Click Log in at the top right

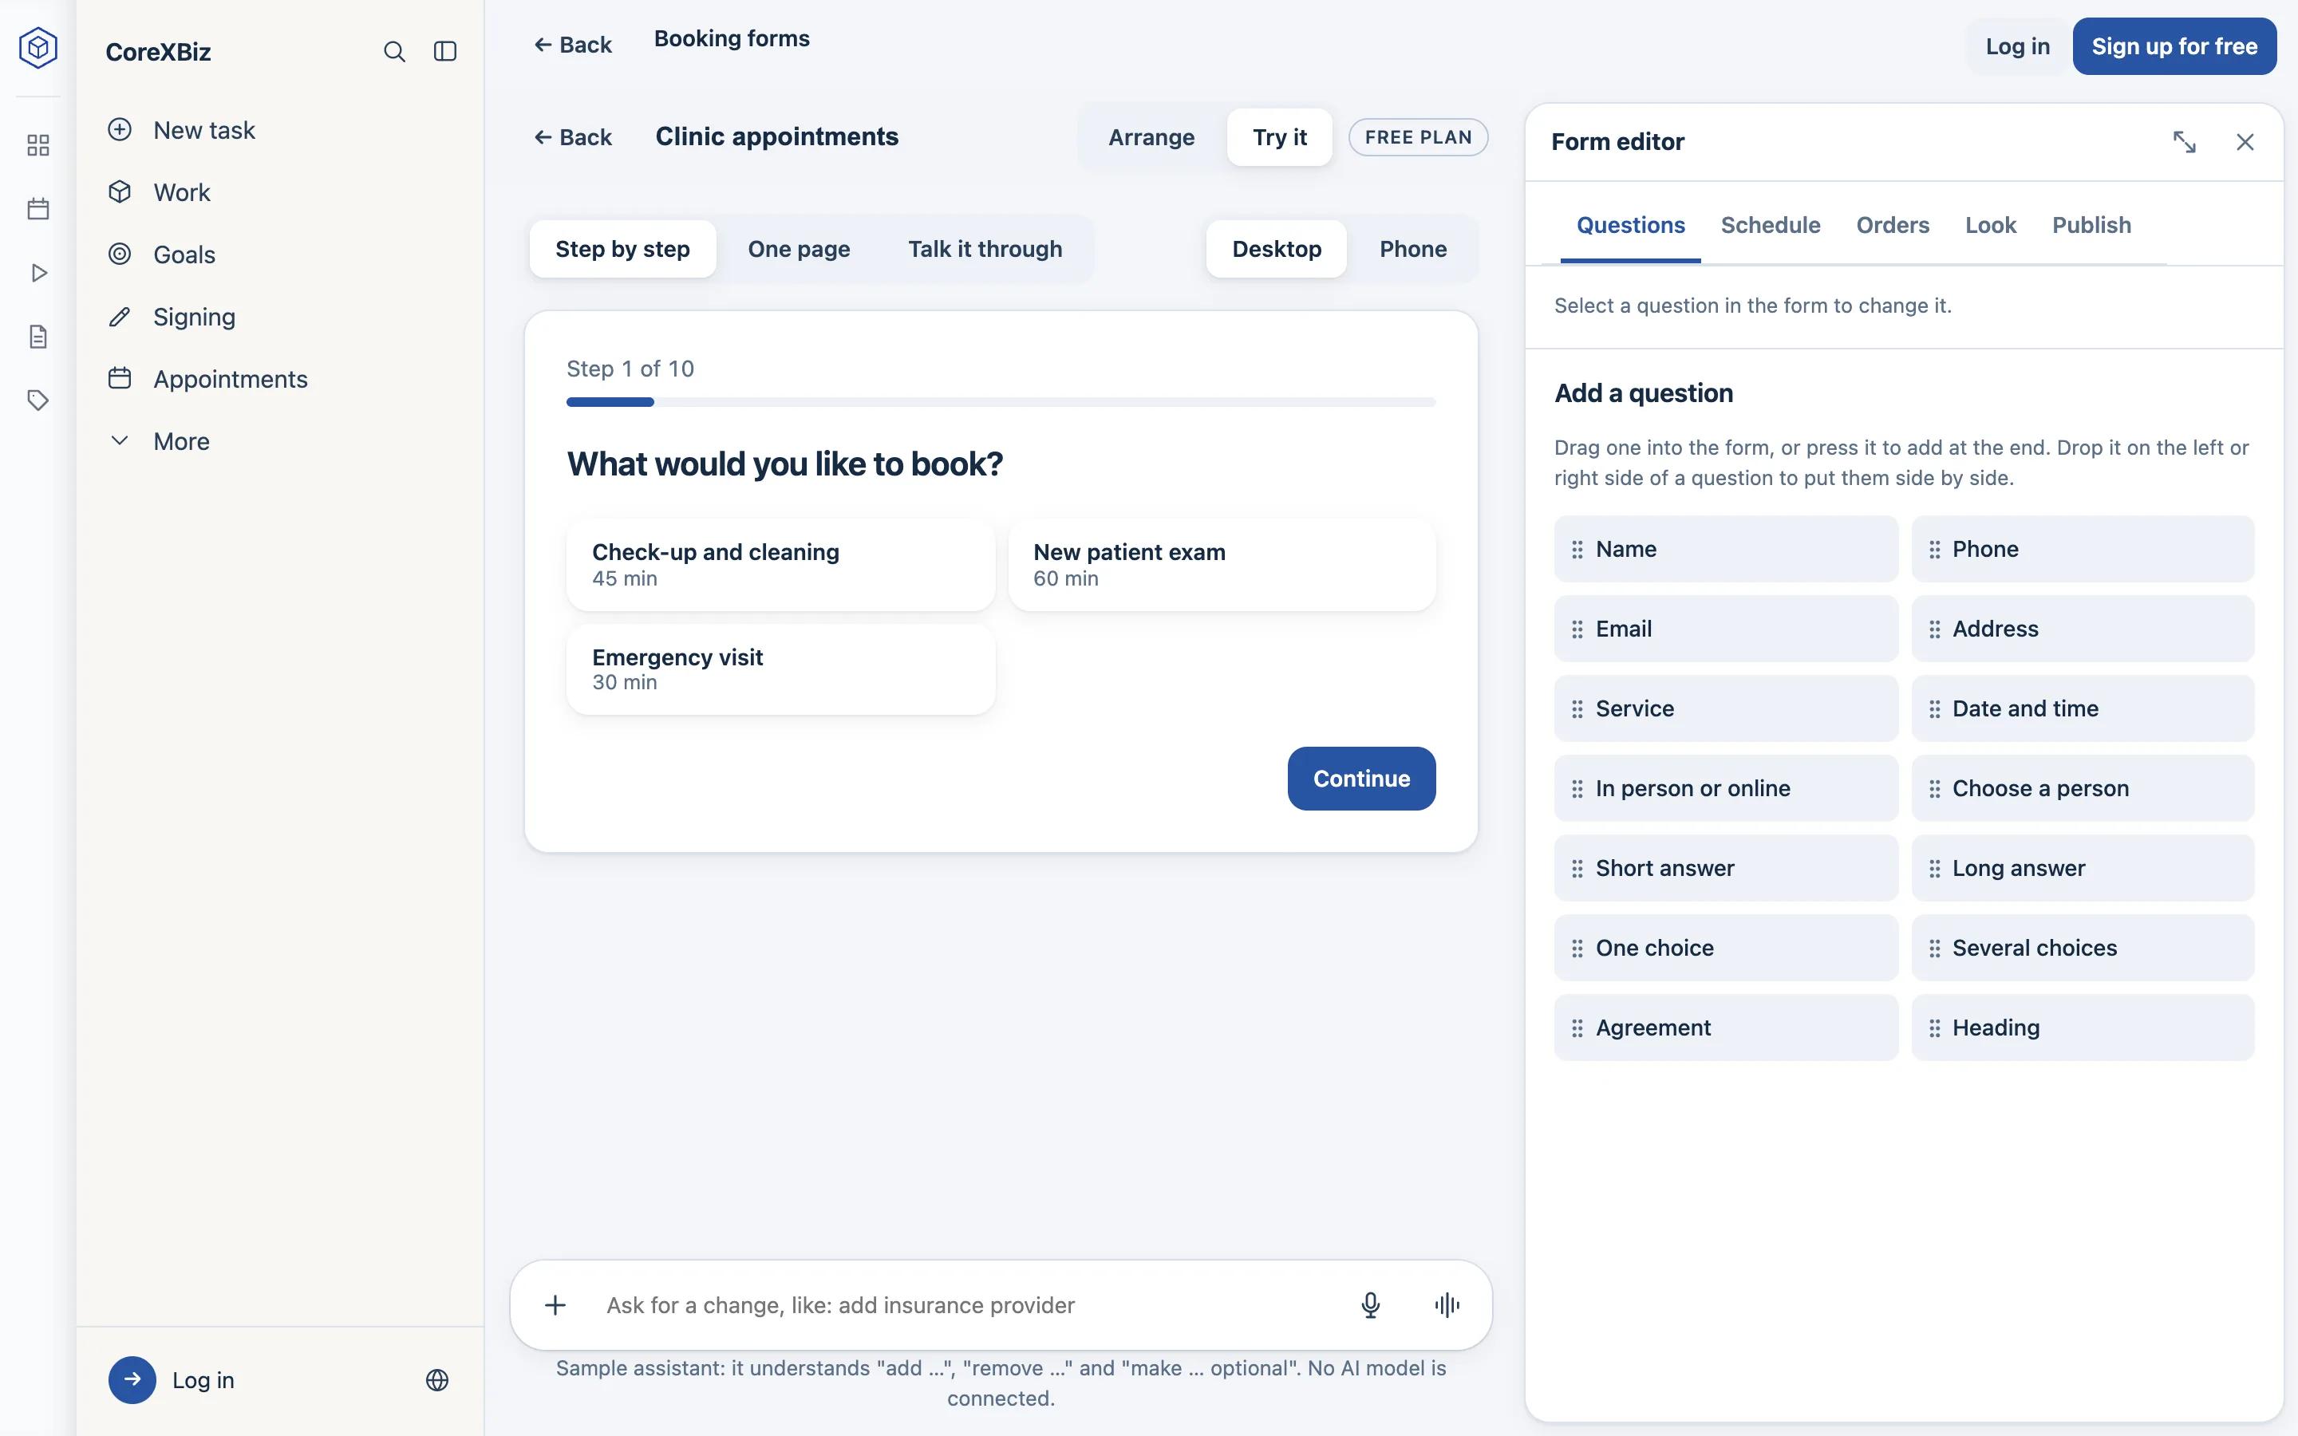coord(2017,46)
